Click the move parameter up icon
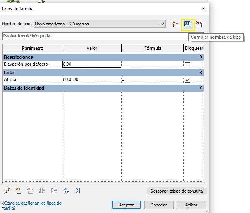The height and width of the screenshot is (213, 250). [42, 191]
